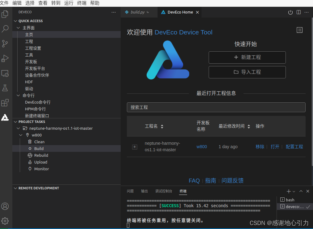Open the Run and Debug view

point(5,58)
